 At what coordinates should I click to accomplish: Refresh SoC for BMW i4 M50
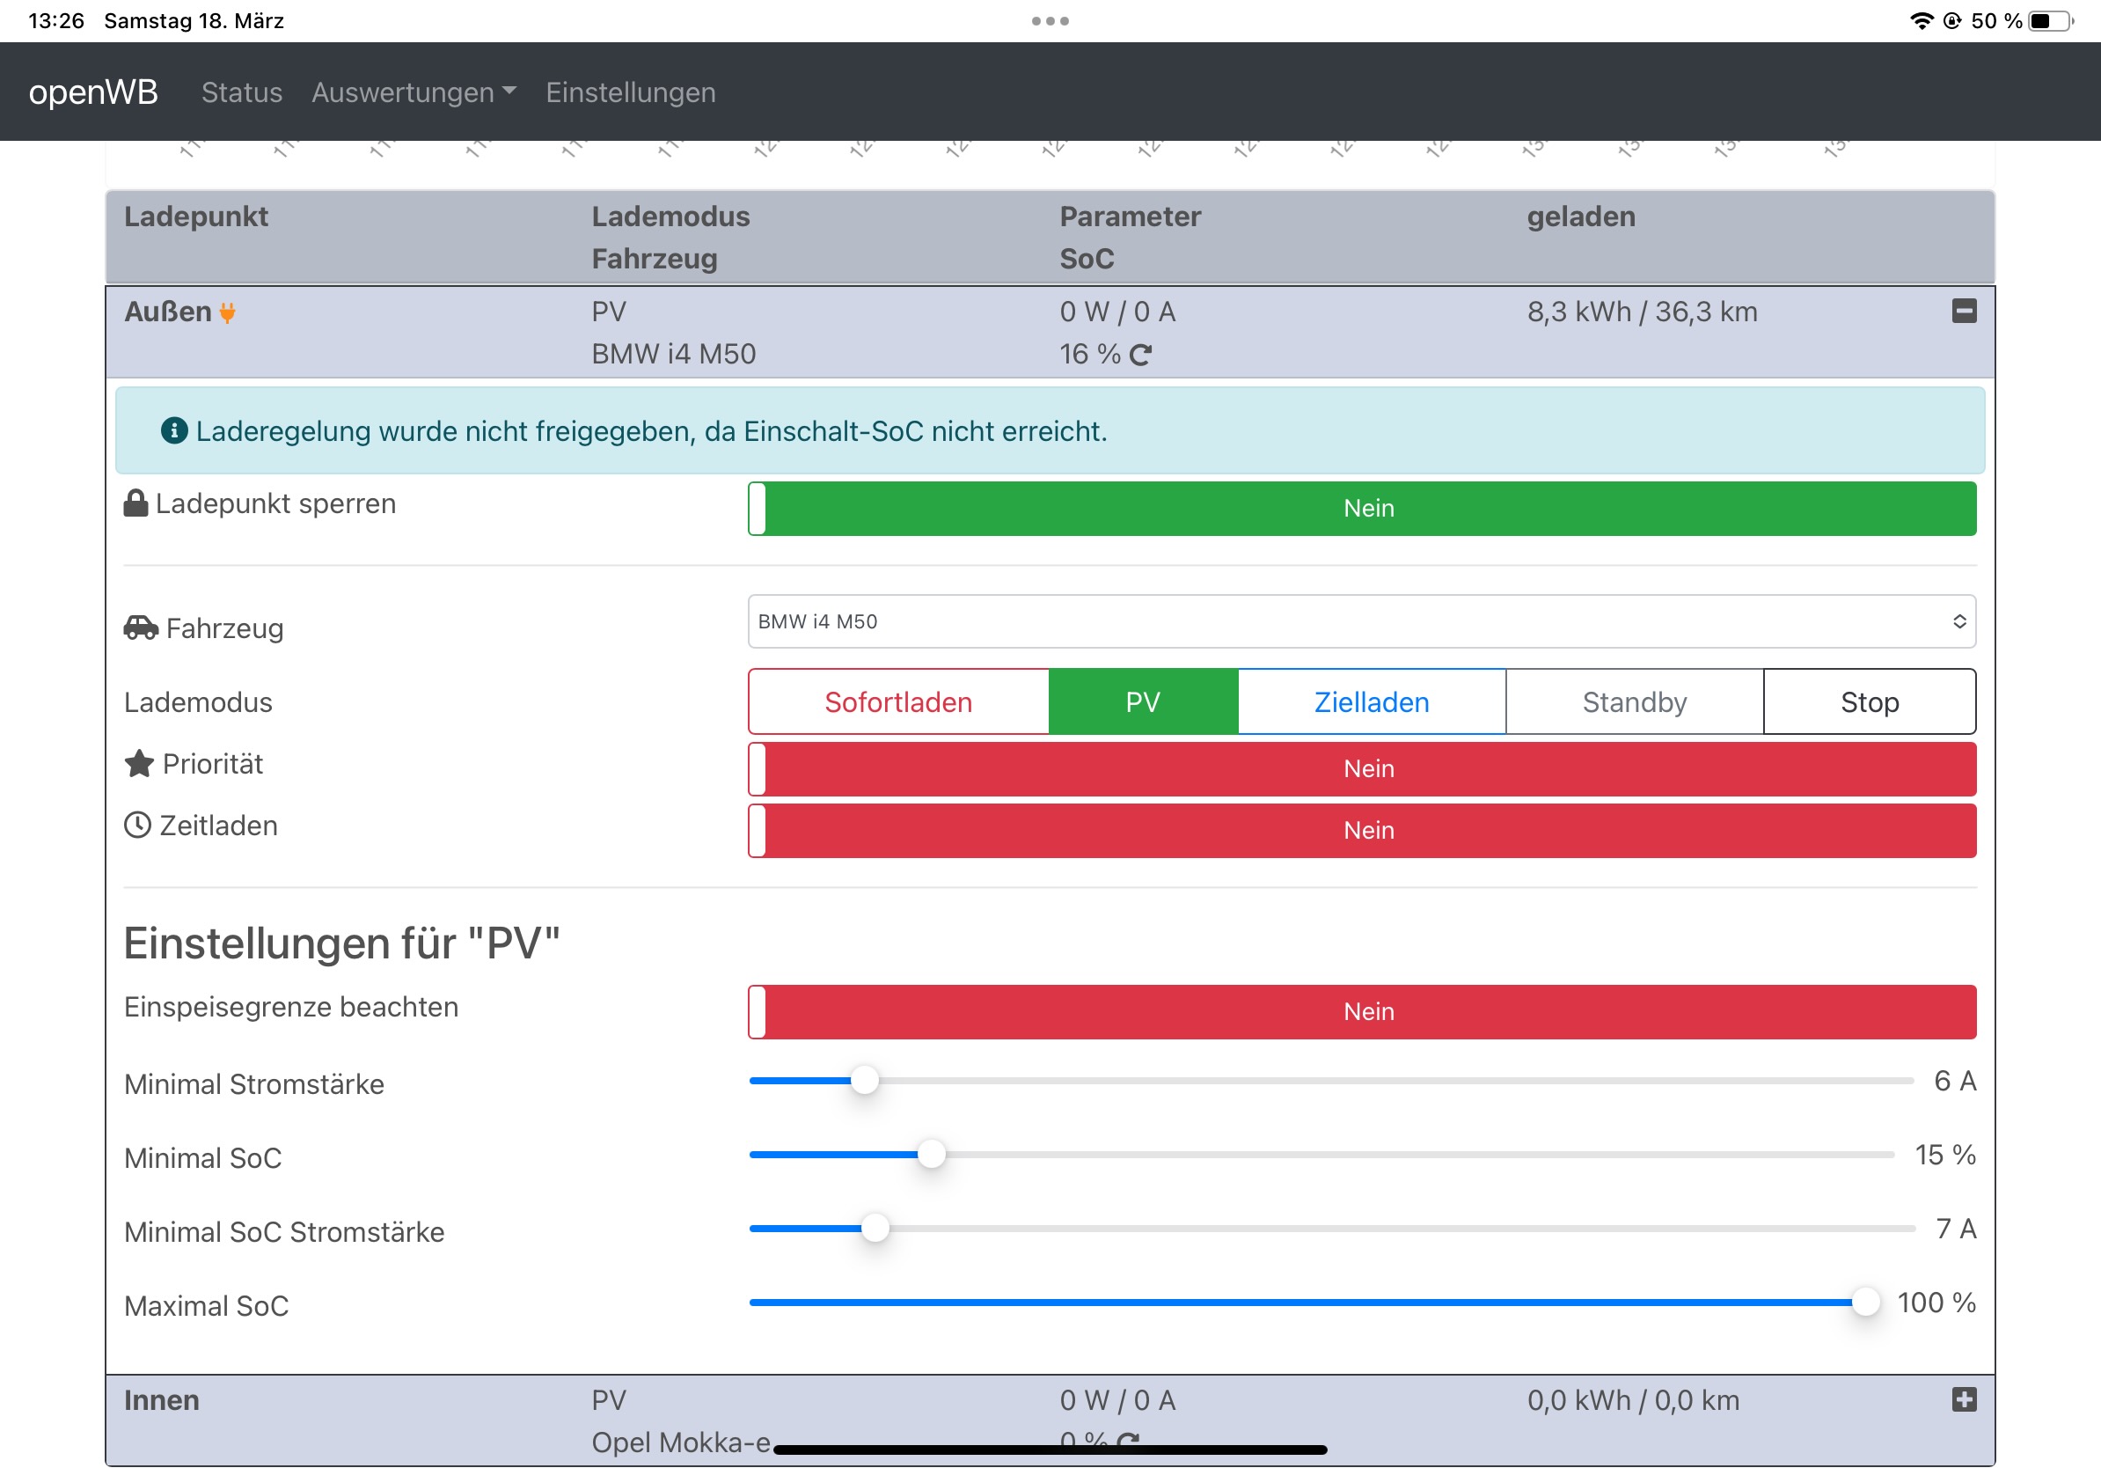pos(1139,355)
